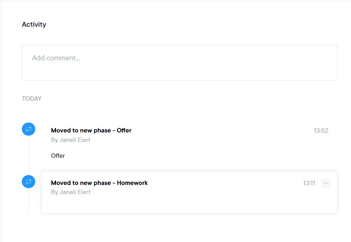The width and height of the screenshot is (351, 242).
Task: Open "Moved to new phase - Homework" entry title
Action: [x=99, y=183]
